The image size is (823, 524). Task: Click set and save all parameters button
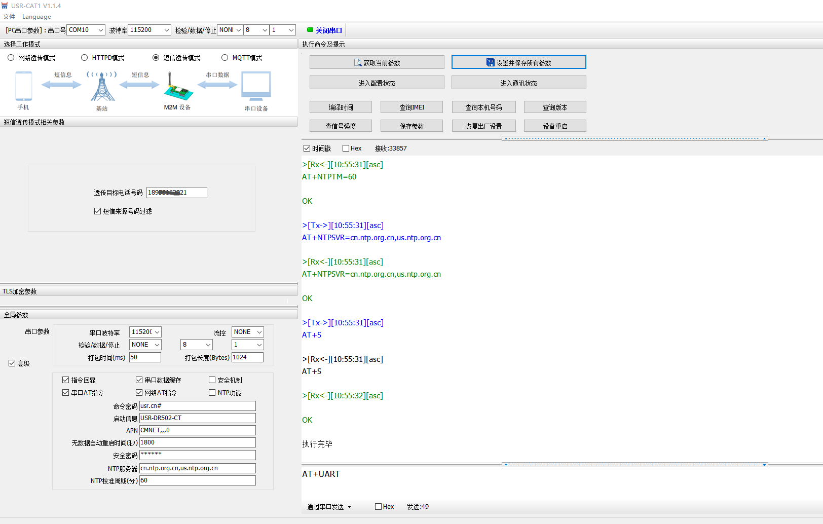pyautogui.click(x=518, y=62)
